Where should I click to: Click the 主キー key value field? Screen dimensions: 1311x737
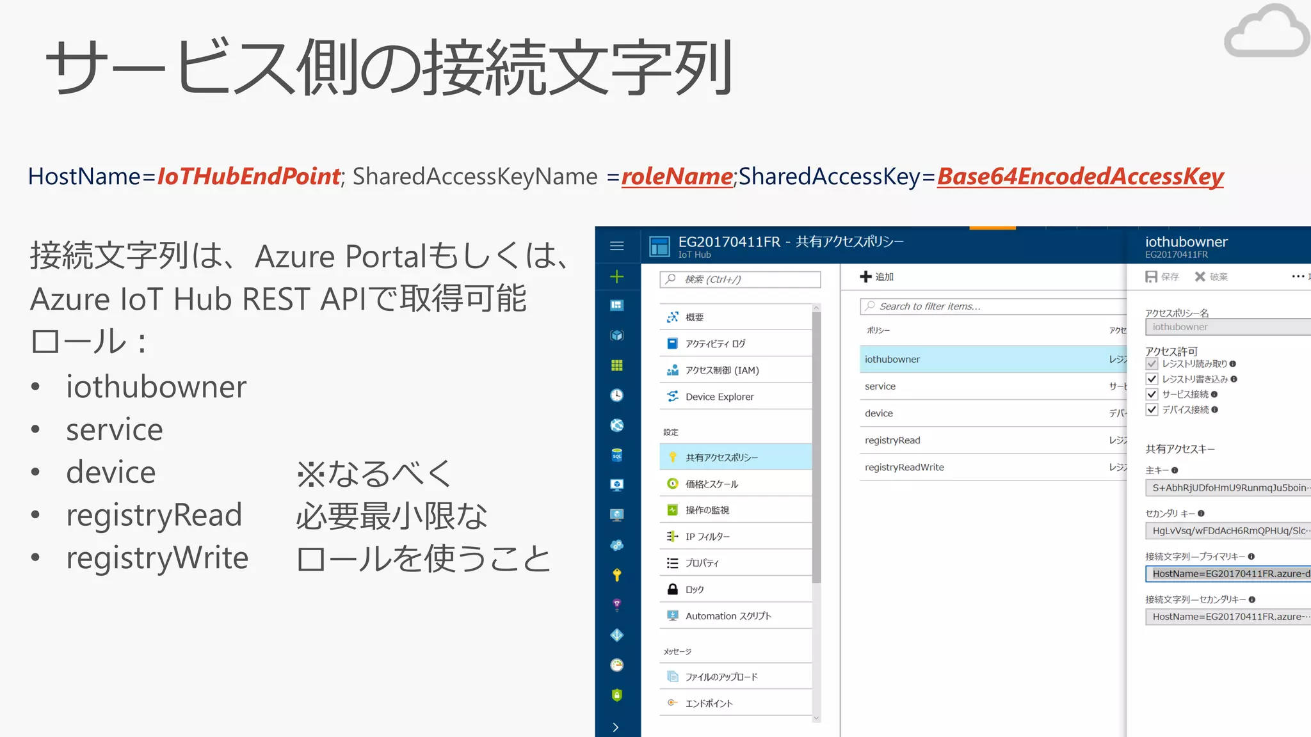pyautogui.click(x=1228, y=487)
